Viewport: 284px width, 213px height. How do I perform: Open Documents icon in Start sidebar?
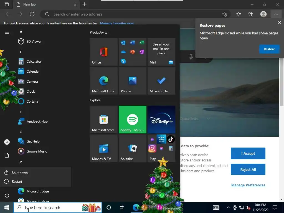pyautogui.click(x=7, y=155)
